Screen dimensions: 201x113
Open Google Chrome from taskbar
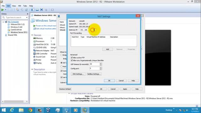[30, 110]
